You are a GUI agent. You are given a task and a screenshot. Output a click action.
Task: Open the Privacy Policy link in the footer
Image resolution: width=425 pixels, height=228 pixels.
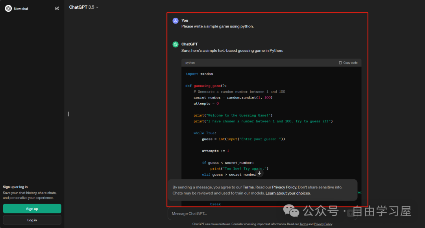click(x=323, y=224)
